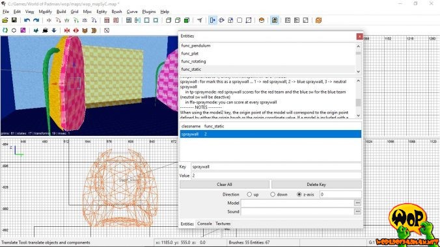The image size is (440, 247).
Task: Flip selection along the y-axis
Action: point(67,20)
